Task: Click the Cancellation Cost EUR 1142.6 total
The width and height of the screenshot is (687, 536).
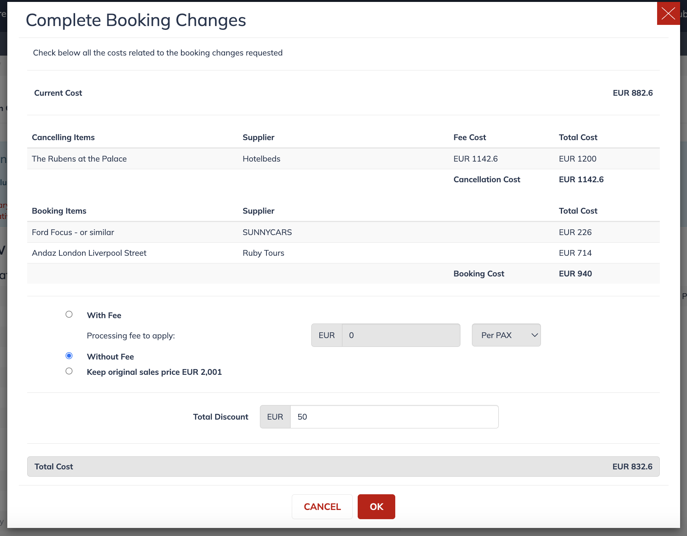Action: 581,179
